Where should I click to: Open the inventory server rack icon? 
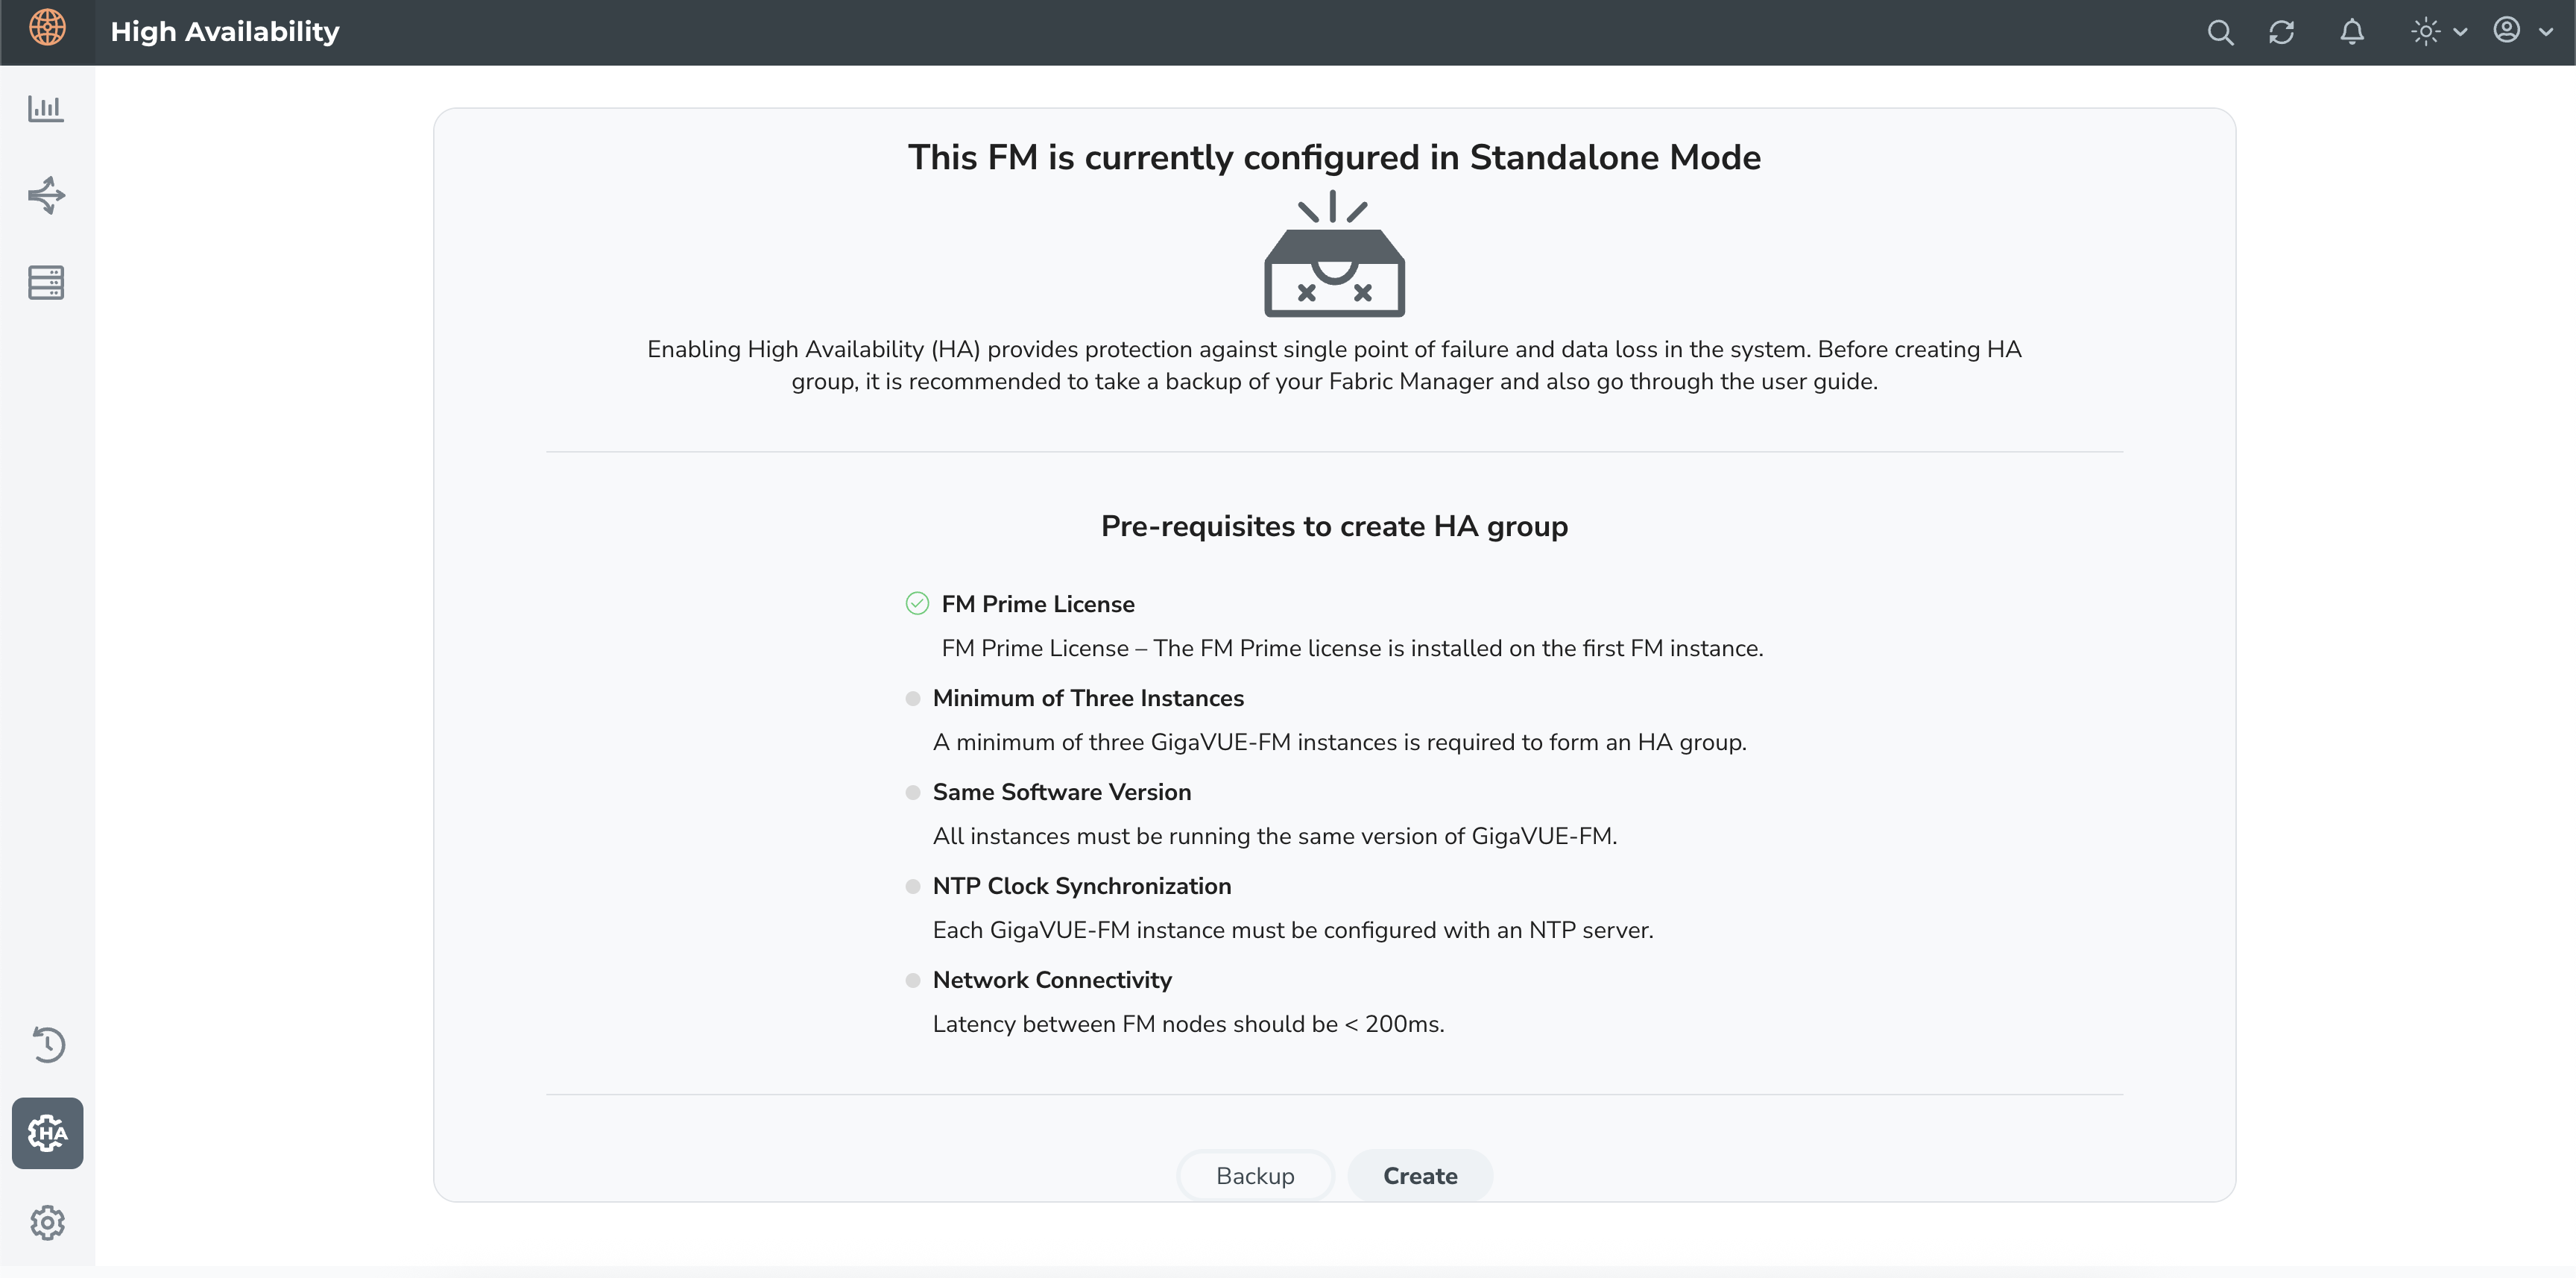pos(46,283)
